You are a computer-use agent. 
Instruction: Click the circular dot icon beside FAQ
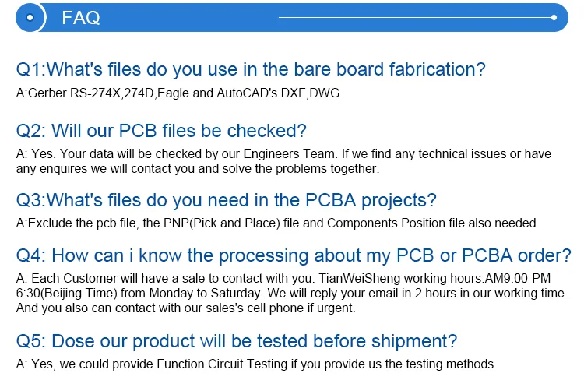(30, 17)
